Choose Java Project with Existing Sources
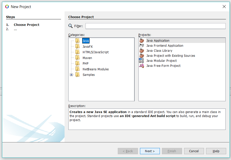Image resolution: width=231 pixels, height=160 pixels. click(x=170, y=56)
